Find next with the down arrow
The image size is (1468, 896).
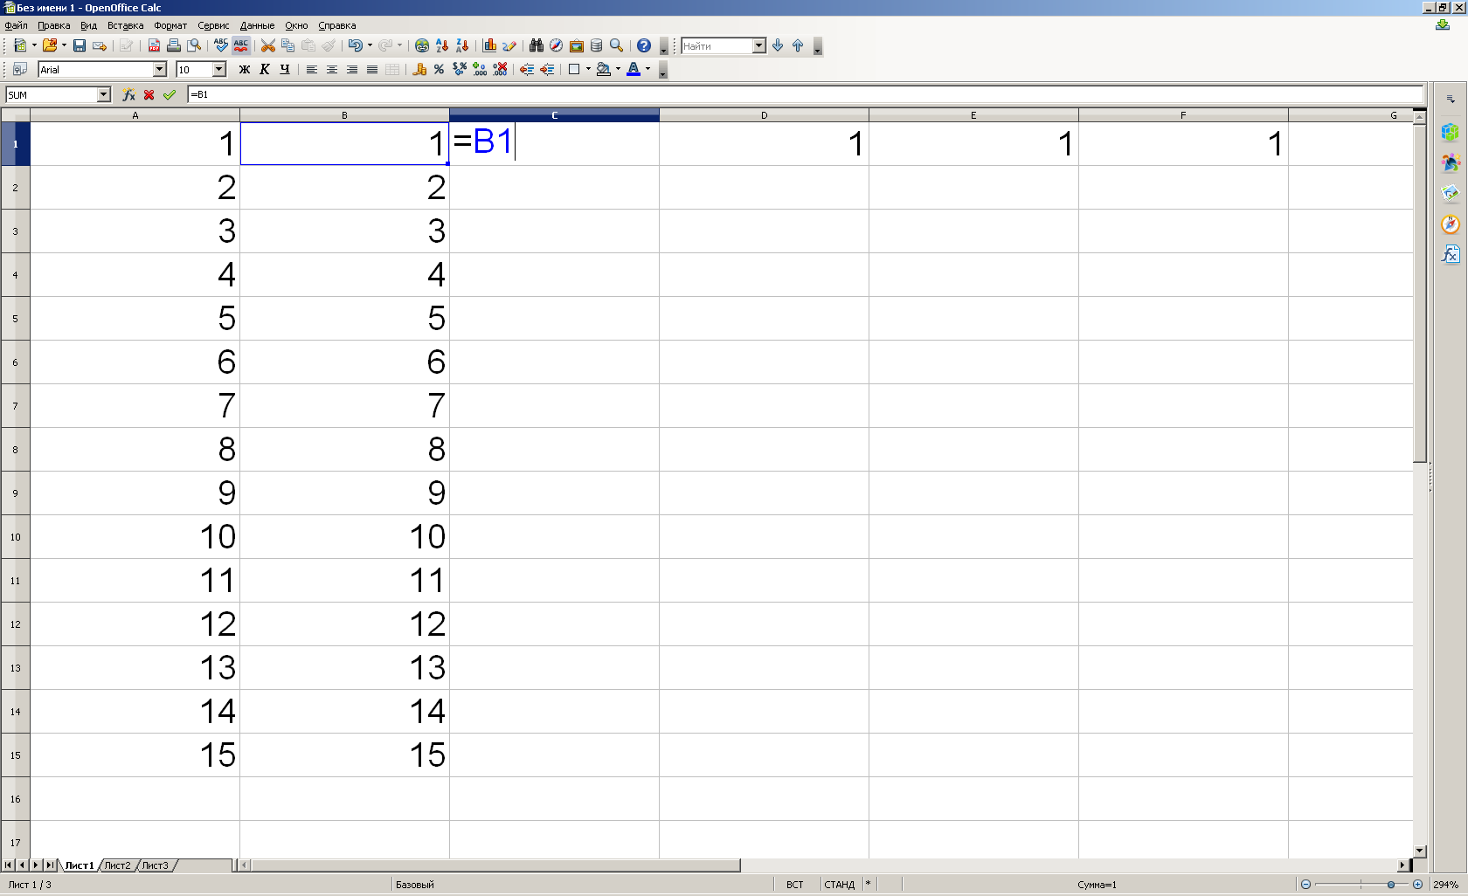[778, 45]
